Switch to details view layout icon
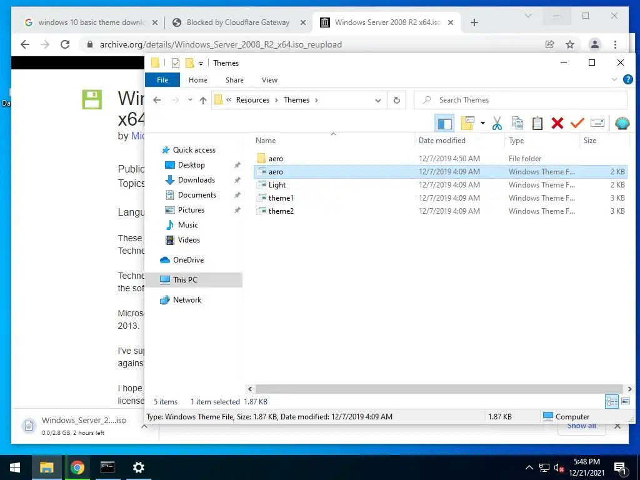The image size is (640, 480). click(x=612, y=402)
